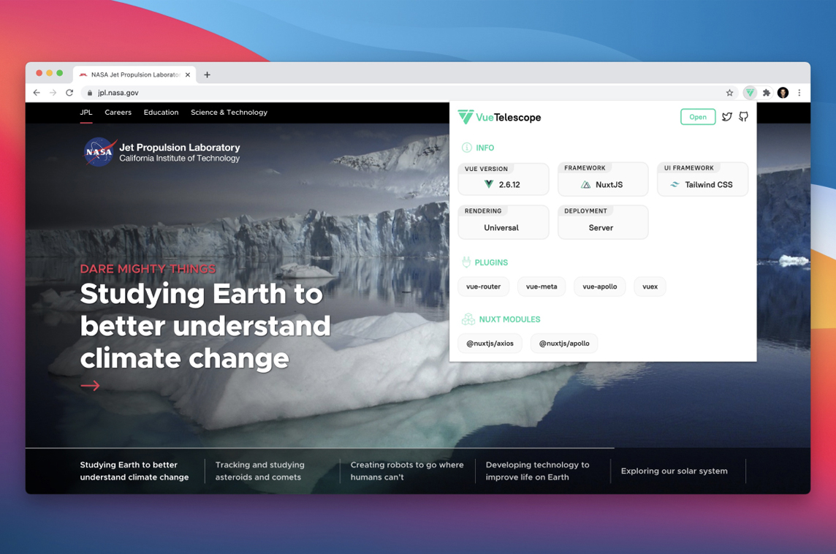Click the @nuxtjs/apollo module tag
Screen dimensions: 836x554
click(x=564, y=344)
